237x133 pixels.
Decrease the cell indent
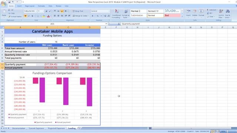(x=66, y=16)
